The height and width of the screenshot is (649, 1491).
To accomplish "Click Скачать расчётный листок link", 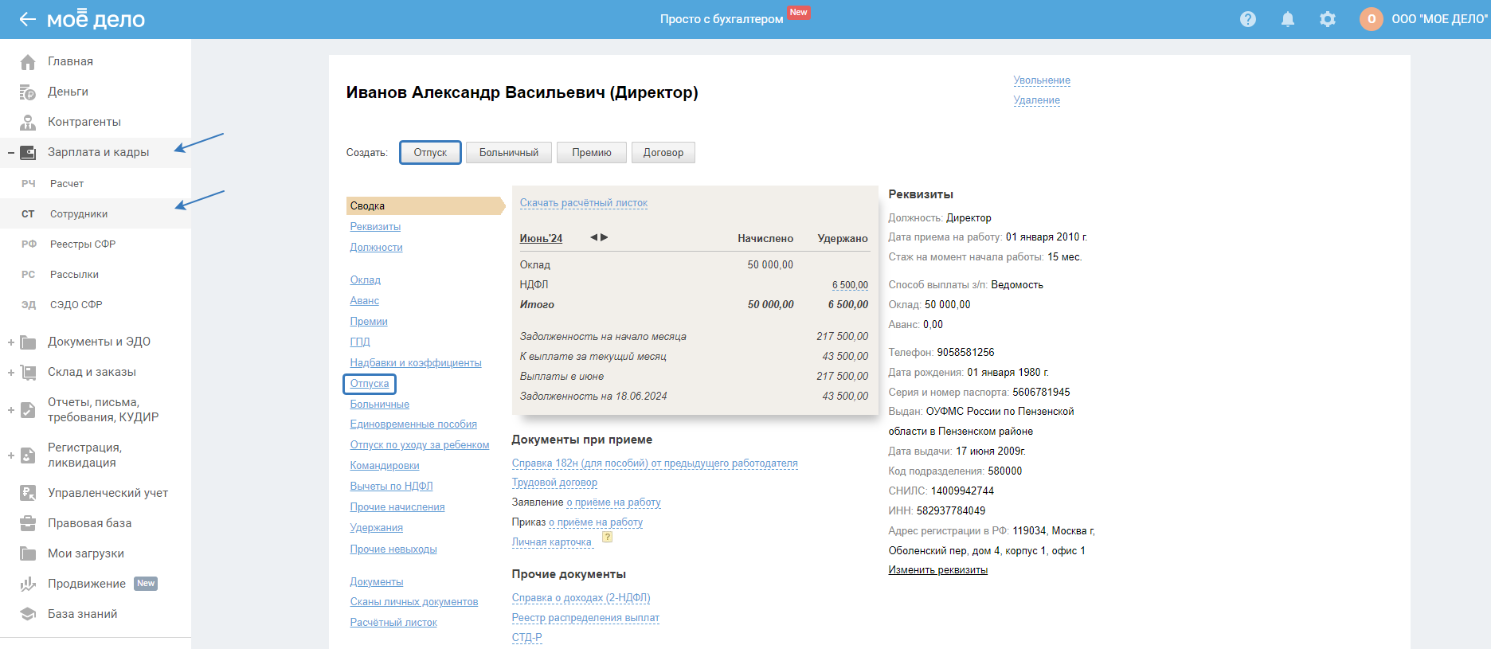I will (583, 203).
